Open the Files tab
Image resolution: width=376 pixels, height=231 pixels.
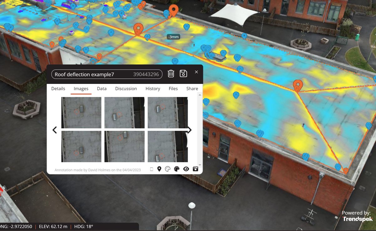pyautogui.click(x=173, y=89)
